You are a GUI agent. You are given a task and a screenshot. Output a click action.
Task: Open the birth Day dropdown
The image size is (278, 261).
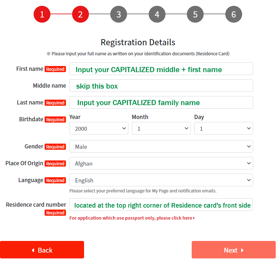point(224,128)
